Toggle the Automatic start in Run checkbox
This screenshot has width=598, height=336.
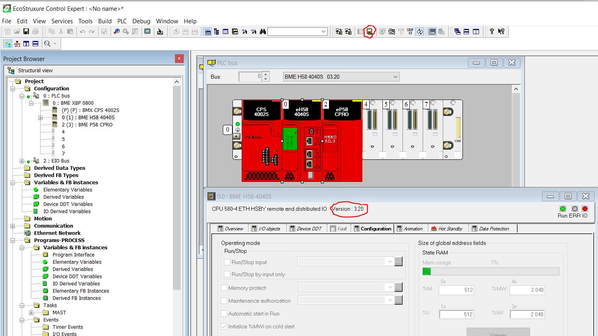(x=224, y=314)
